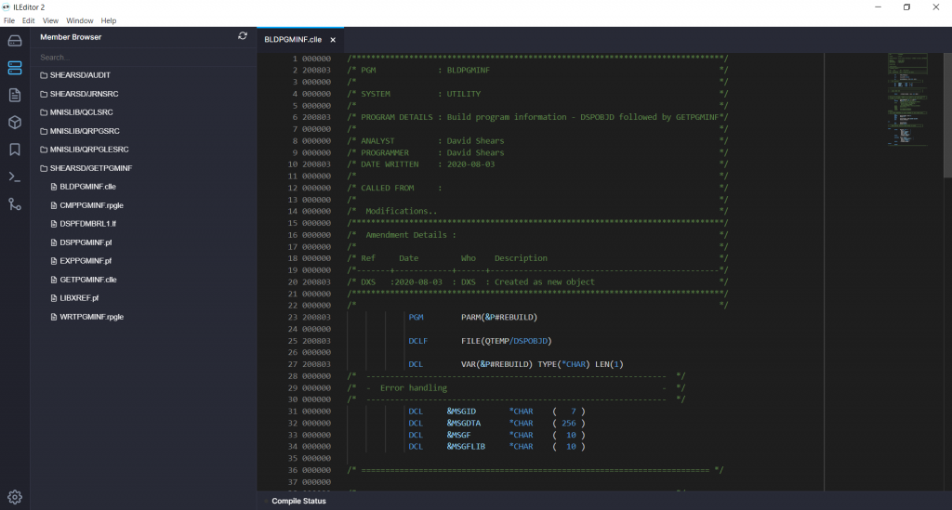Screen dimensions: 952x510
Task: Expand the SHEARSD/AUDIT folder
Action: coord(79,75)
